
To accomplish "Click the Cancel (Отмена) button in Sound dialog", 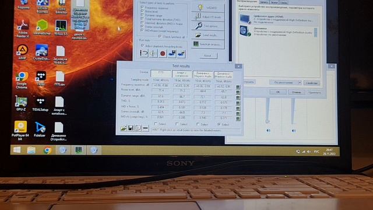I will tap(296, 92).
